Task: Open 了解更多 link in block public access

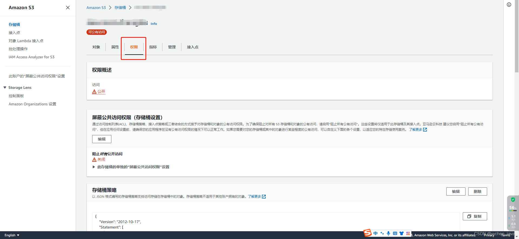Action: [x=415, y=130]
